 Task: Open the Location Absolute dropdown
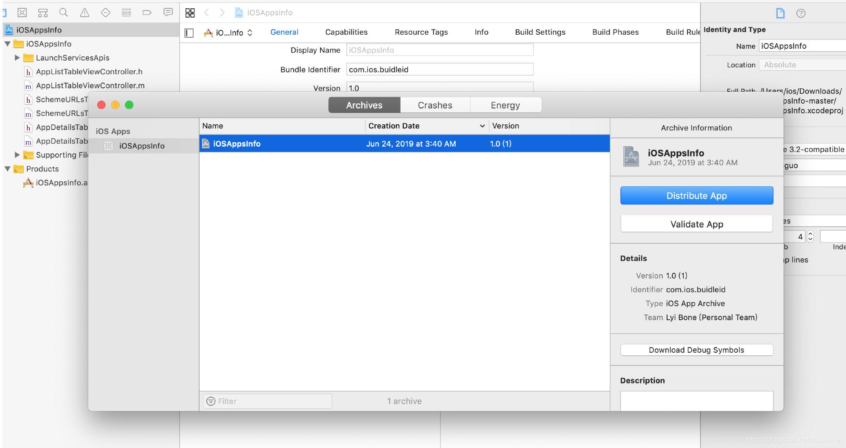(x=802, y=65)
